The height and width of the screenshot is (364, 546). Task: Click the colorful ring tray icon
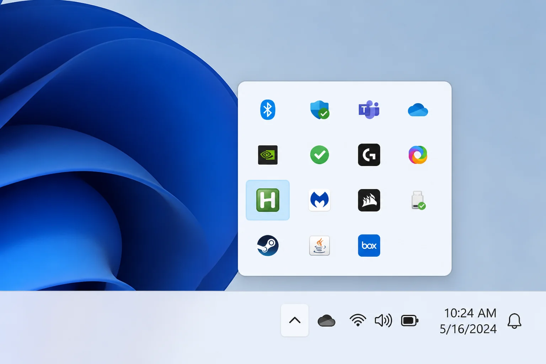coord(418,155)
